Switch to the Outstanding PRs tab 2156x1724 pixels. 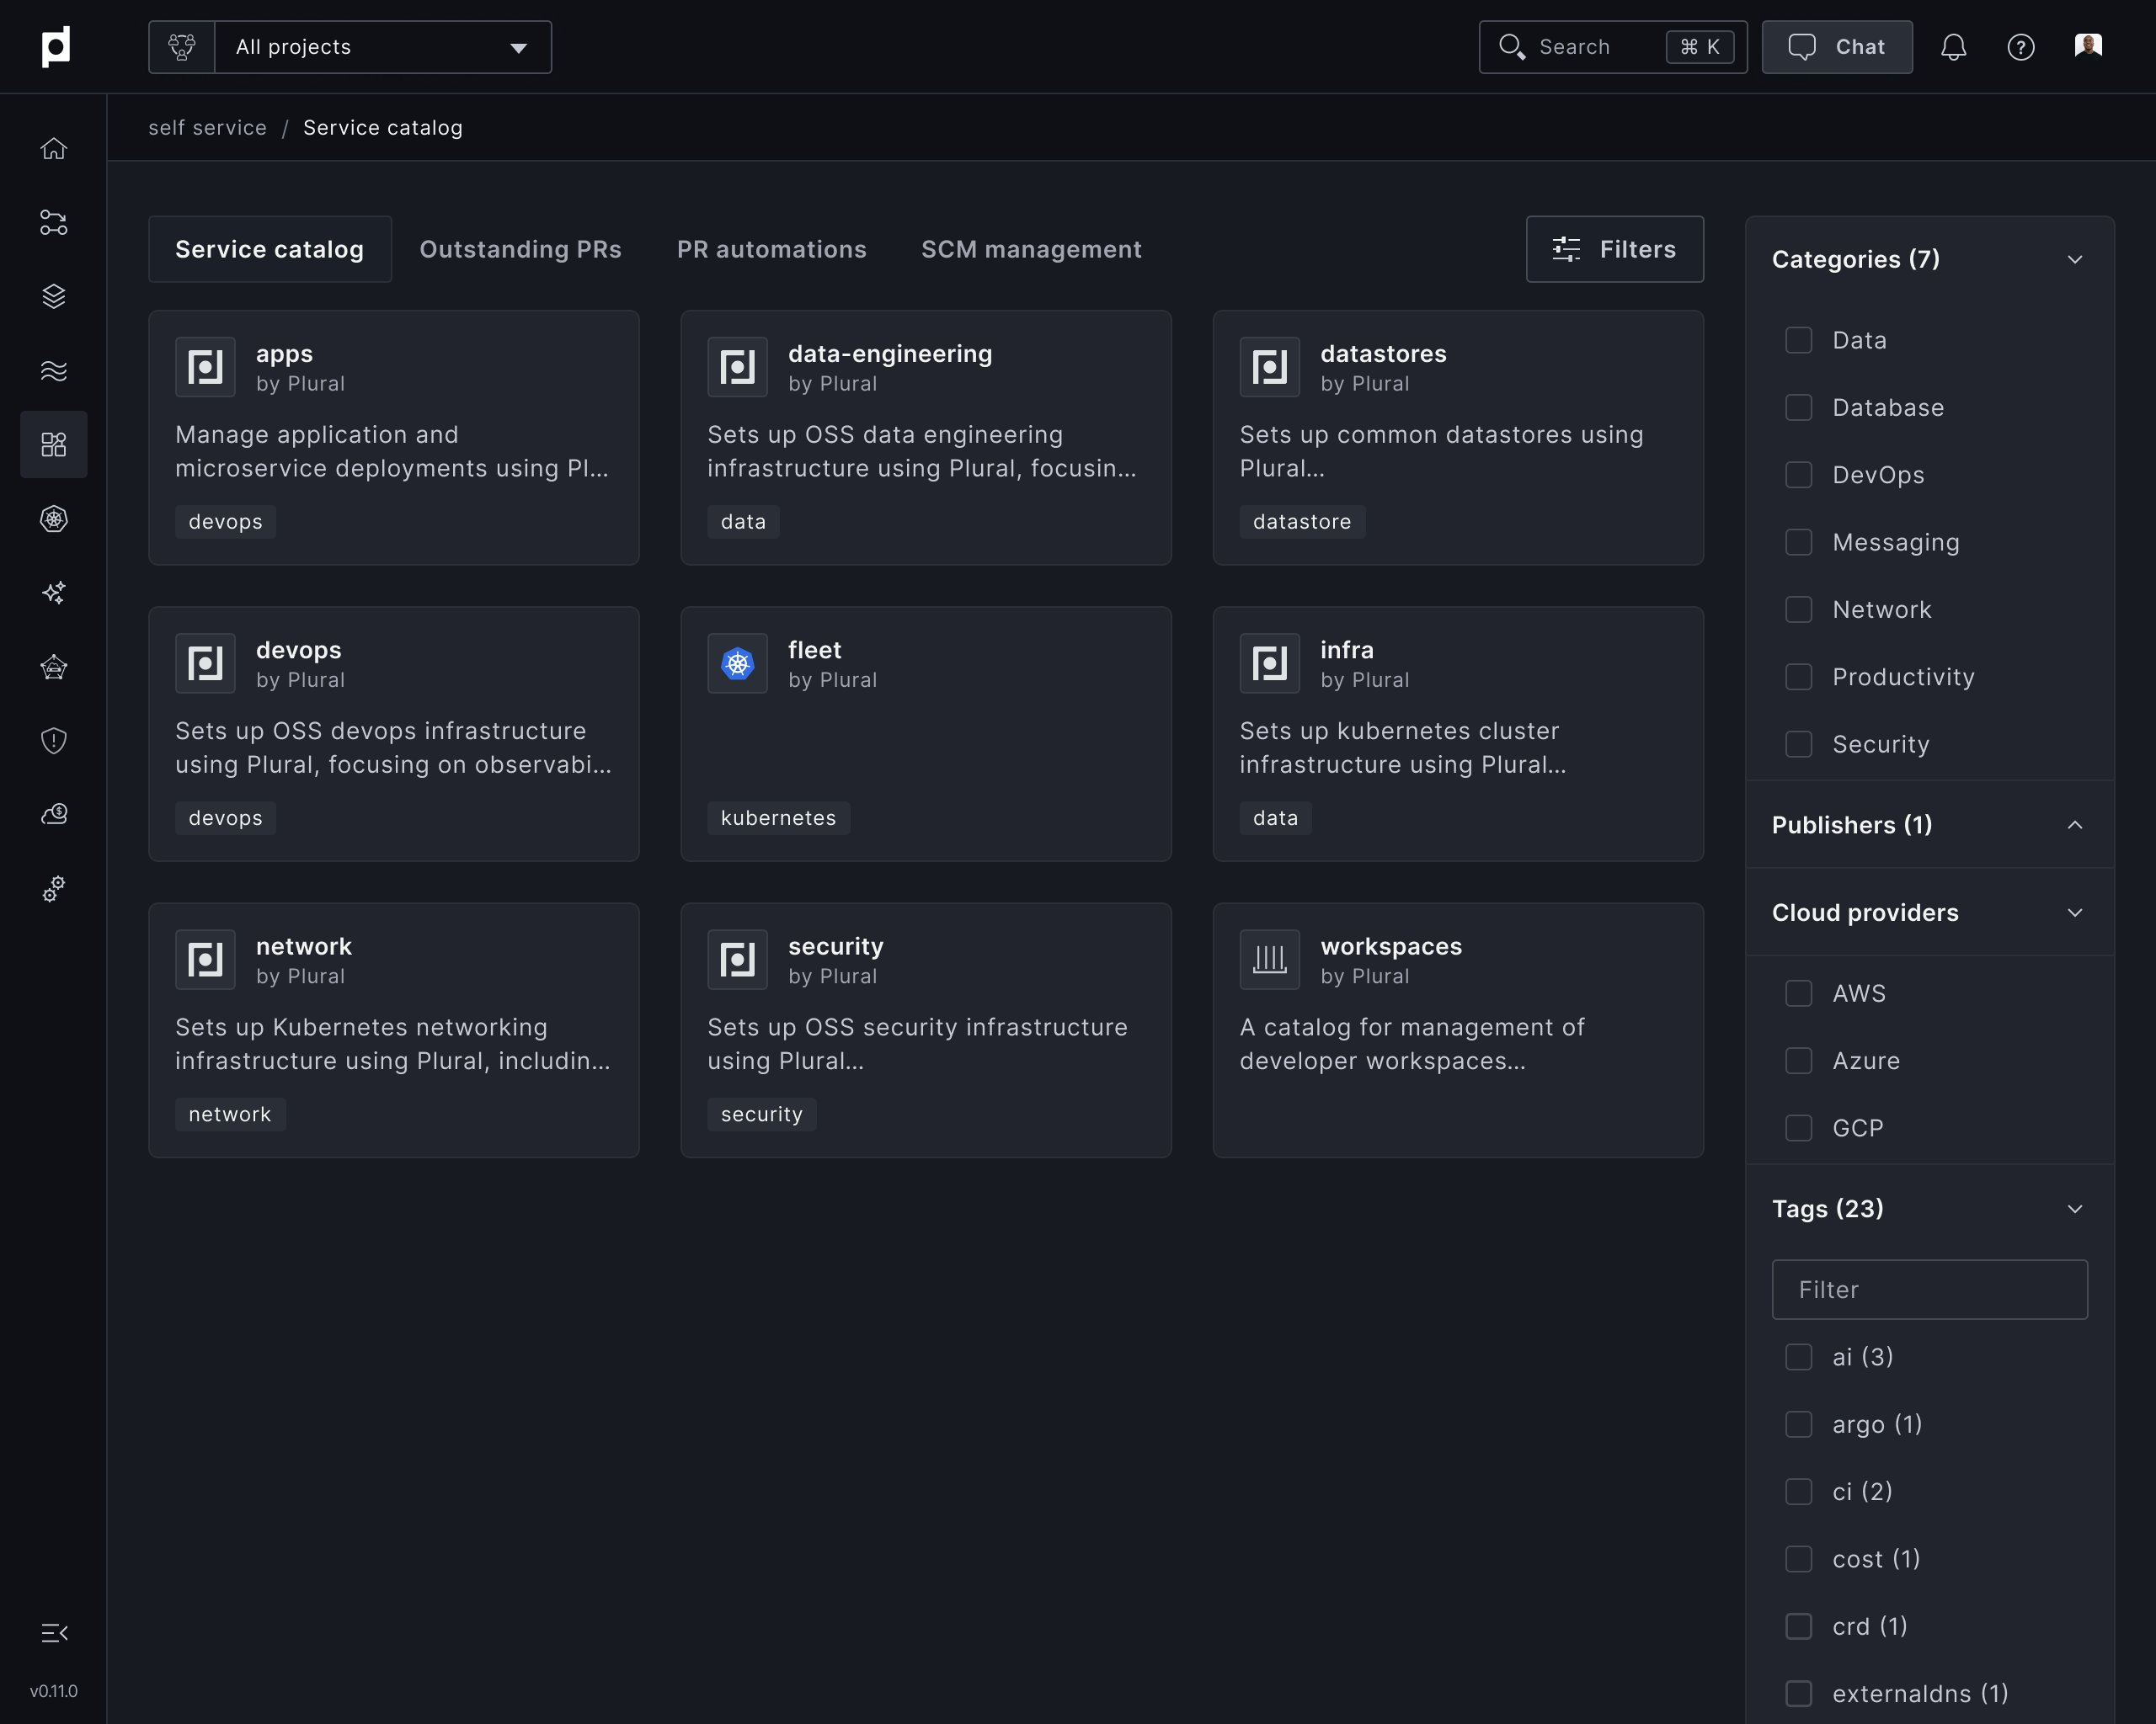[520, 249]
